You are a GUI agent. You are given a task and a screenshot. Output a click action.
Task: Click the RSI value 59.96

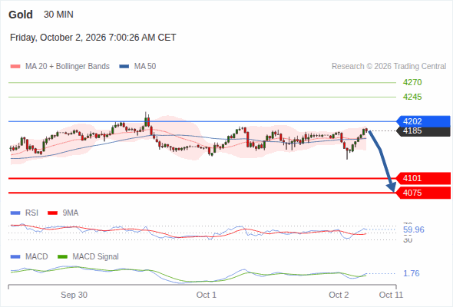(x=414, y=230)
